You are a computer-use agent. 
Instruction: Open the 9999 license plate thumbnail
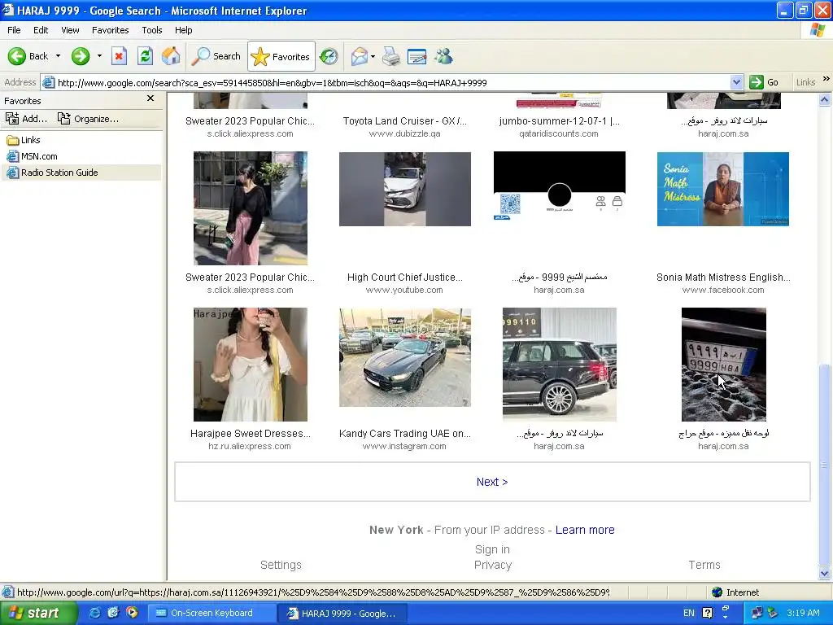pos(723,365)
